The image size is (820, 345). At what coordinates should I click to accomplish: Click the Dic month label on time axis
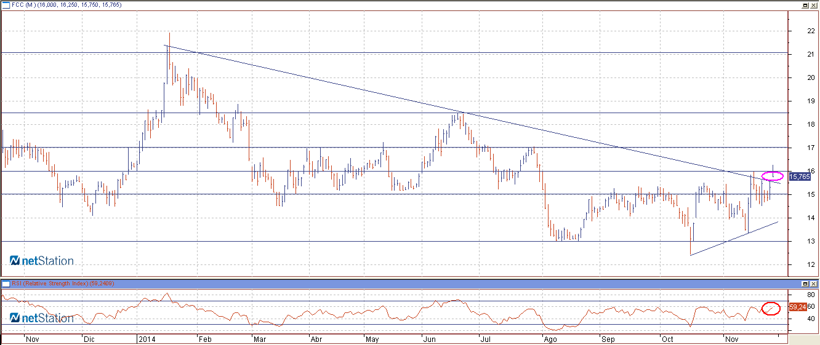click(89, 339)
